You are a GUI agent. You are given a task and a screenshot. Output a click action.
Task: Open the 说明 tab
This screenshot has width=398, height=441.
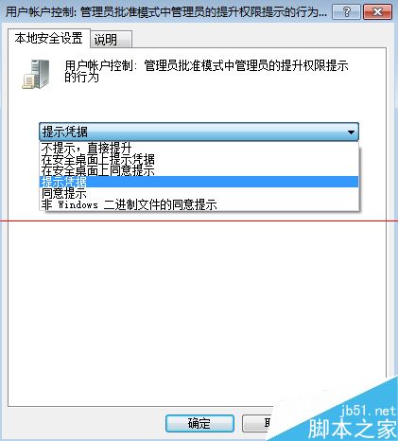pyautogui.click(x=111, y=40)
